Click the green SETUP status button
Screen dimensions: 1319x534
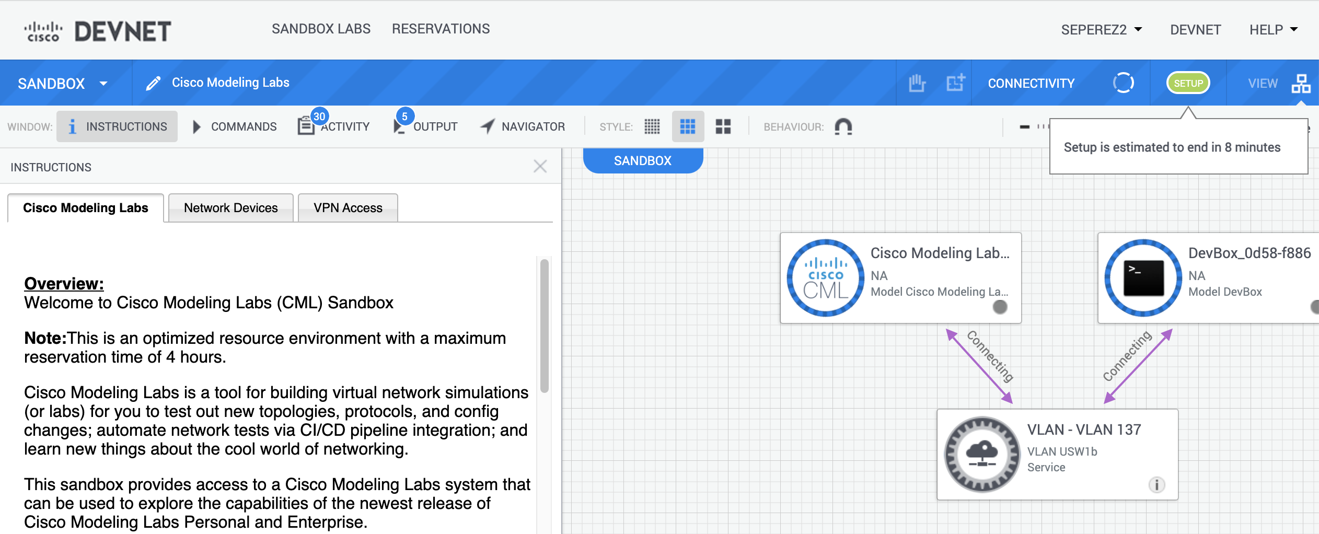click(1188, 83)
